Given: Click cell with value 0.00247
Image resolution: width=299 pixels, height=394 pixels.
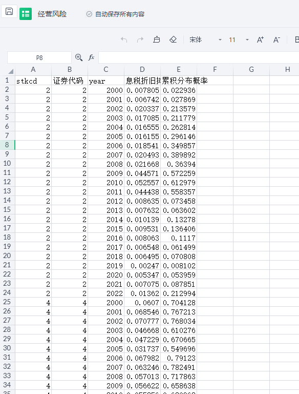Looking at the screenshot, I should point(142,265).
